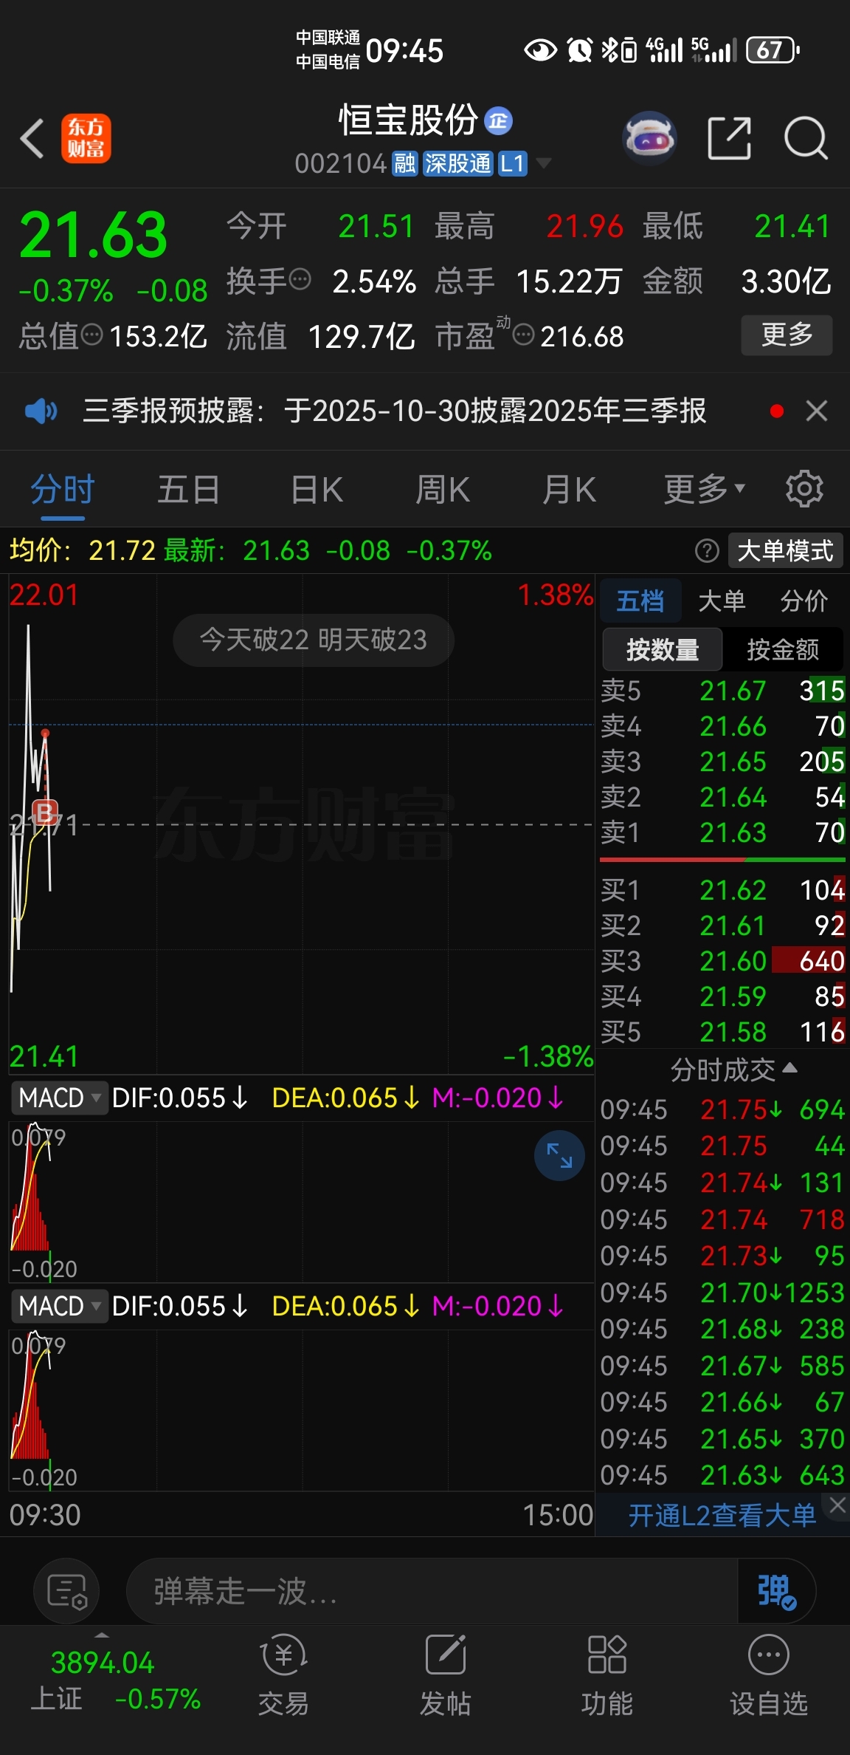This screenshot has width=850, height=1755.
Task: Tap battery indicator in status bar
Action: pos(773,50)
